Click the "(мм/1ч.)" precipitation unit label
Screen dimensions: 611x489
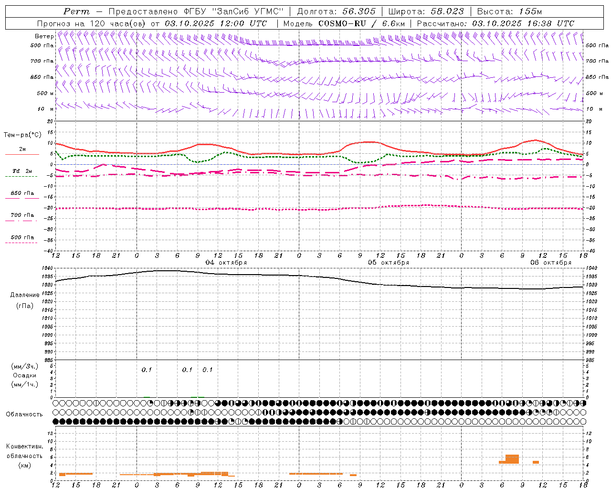[x=25, y=384]
